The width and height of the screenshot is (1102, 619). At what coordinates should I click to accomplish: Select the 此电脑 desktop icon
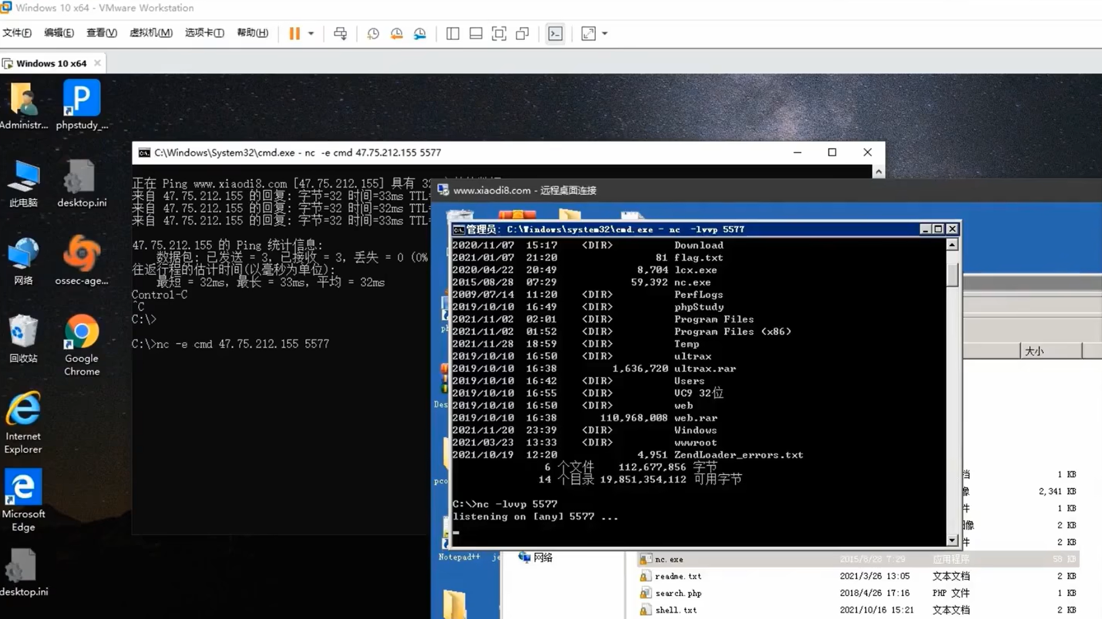(x=23, y=183)
